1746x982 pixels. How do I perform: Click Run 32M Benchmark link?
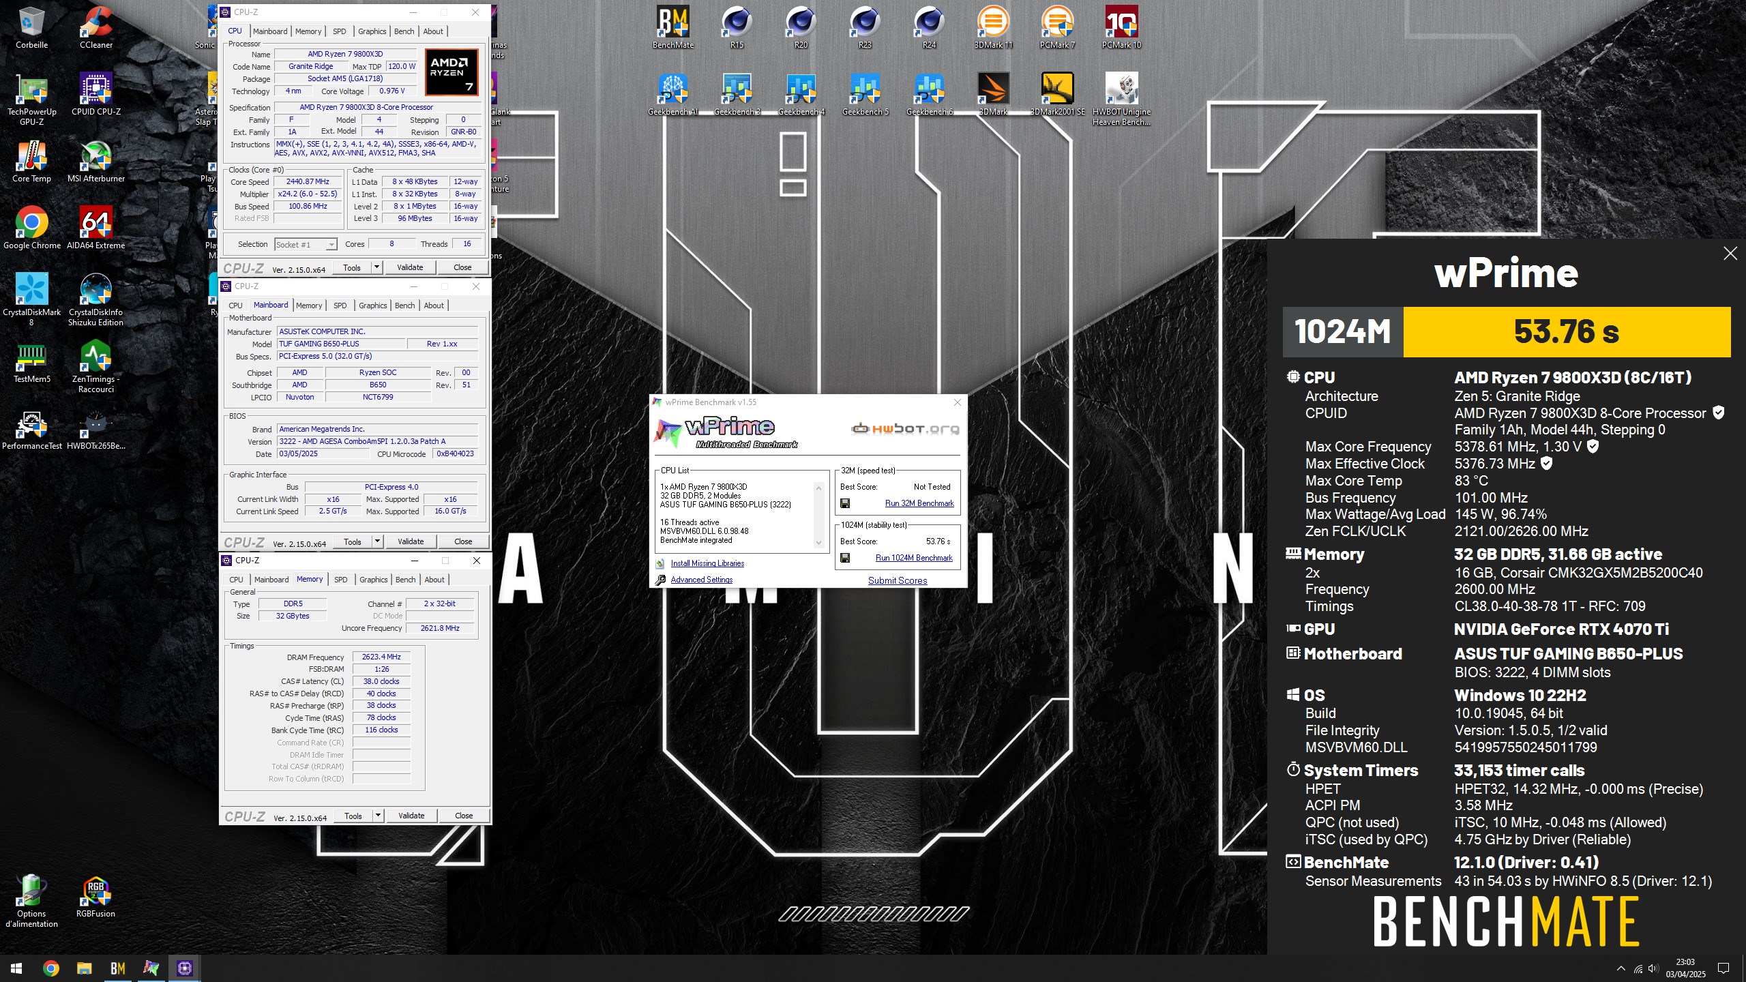point(919,503)
